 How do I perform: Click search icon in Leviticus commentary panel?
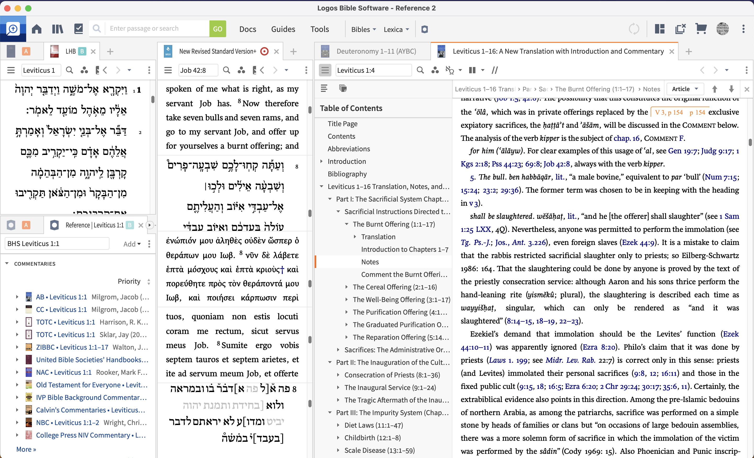420,70
